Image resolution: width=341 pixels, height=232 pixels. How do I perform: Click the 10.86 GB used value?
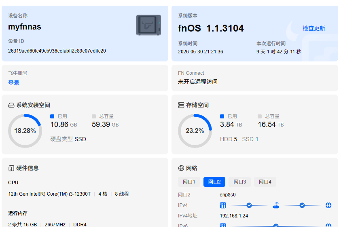(64, 124)
